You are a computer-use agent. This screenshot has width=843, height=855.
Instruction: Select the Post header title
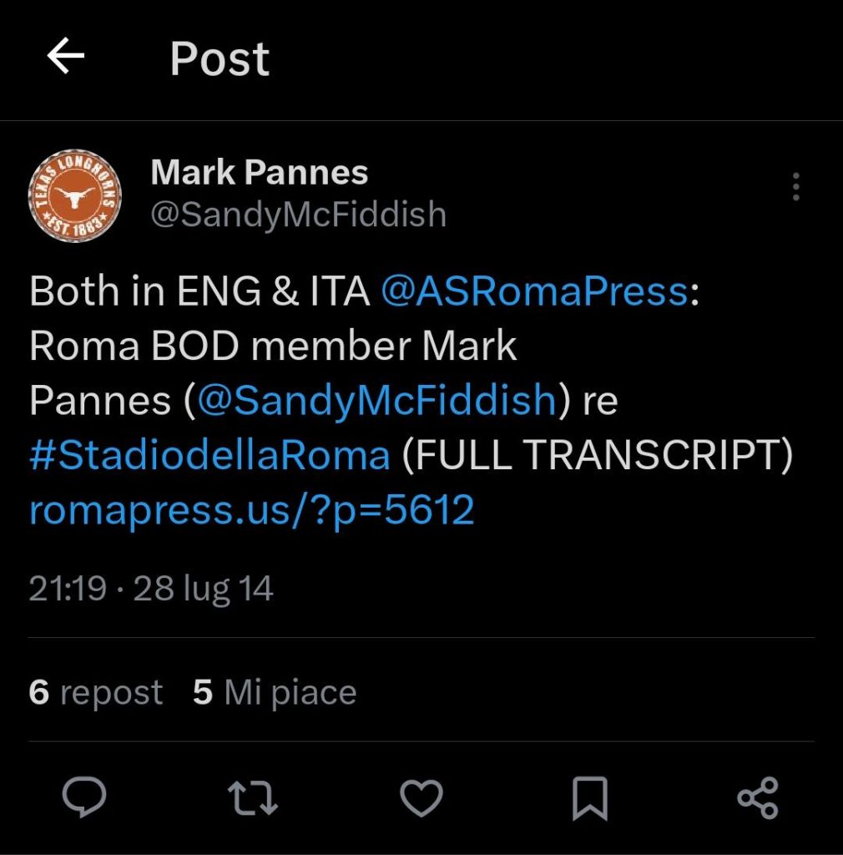(220, 59)
